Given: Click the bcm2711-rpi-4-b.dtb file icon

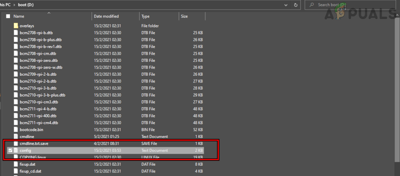Looking at the screenshot, I should point(16,109).
